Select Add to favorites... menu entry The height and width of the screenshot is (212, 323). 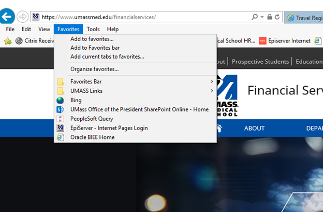click(x=92, y=39)
